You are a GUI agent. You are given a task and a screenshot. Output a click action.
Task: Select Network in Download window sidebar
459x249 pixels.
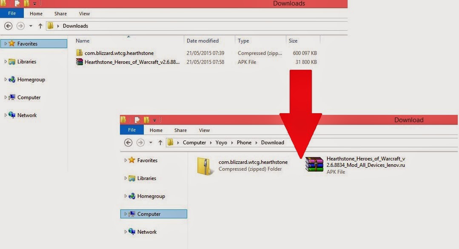[147, 232]
